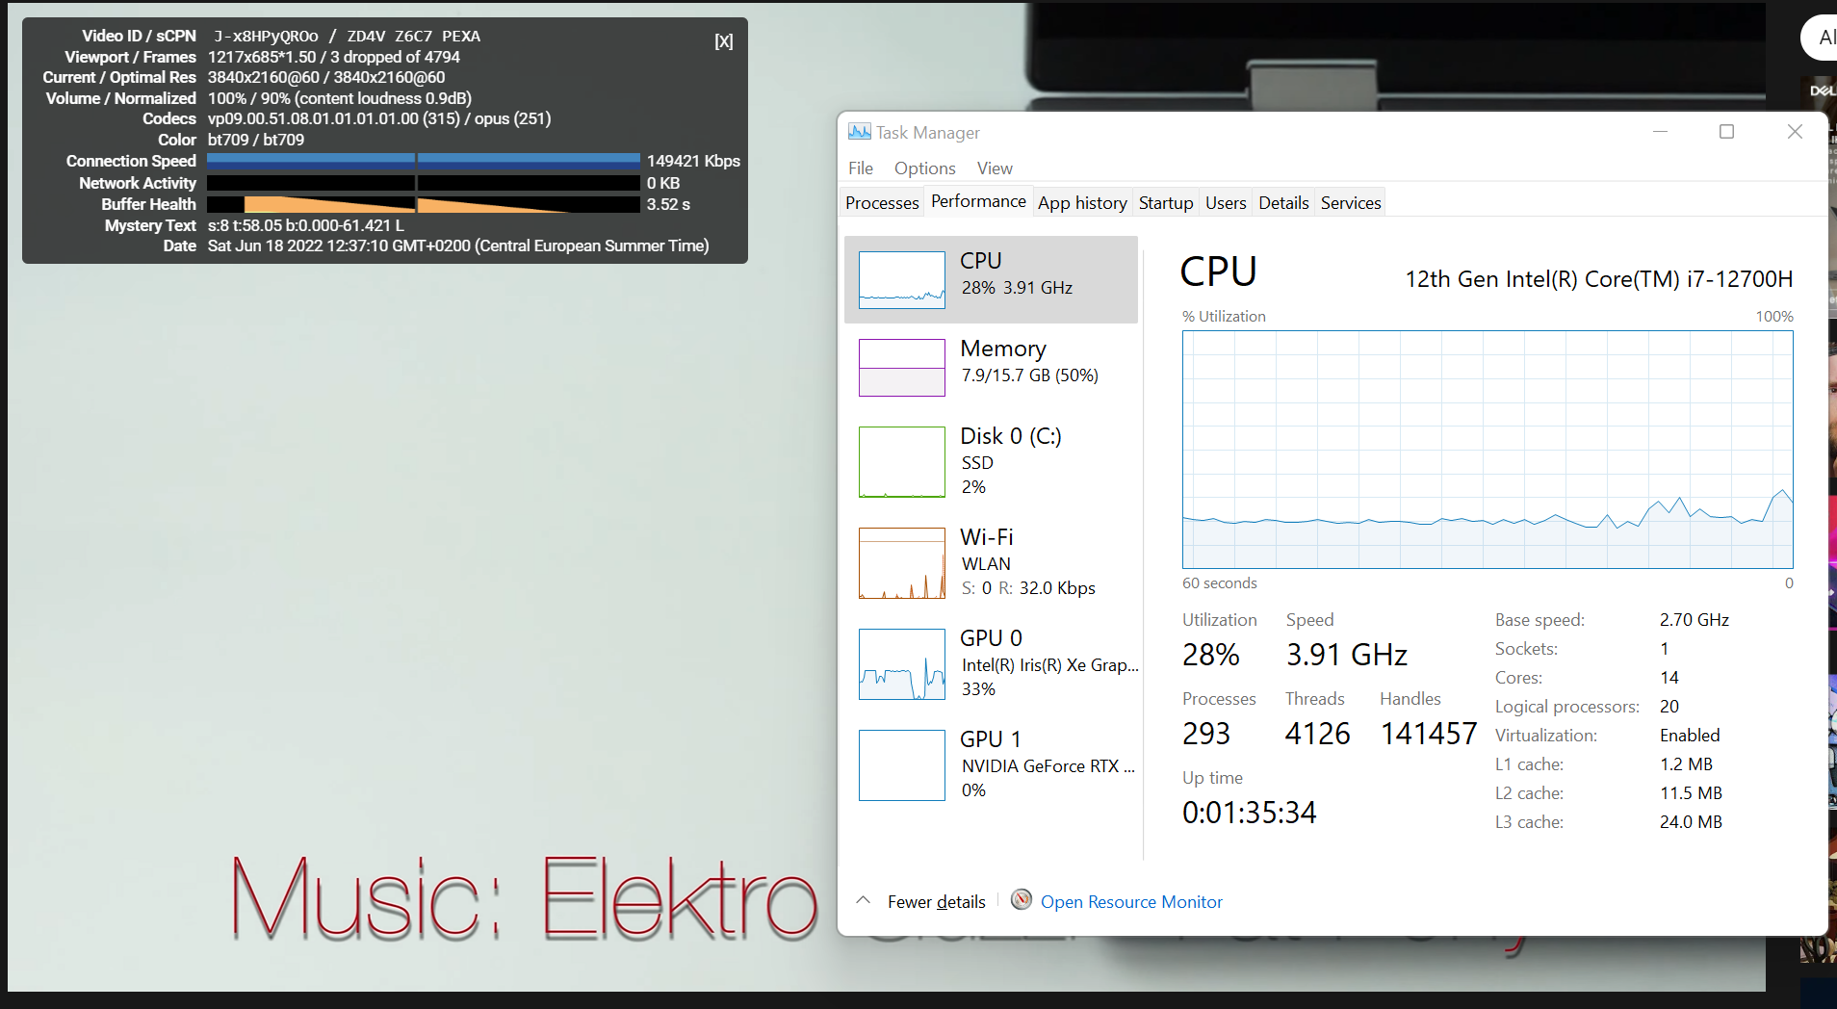Click the NVIDIA GeForce RTX label
The width and height of the screenshot is (1837, 1009).
click(1048, 766)
